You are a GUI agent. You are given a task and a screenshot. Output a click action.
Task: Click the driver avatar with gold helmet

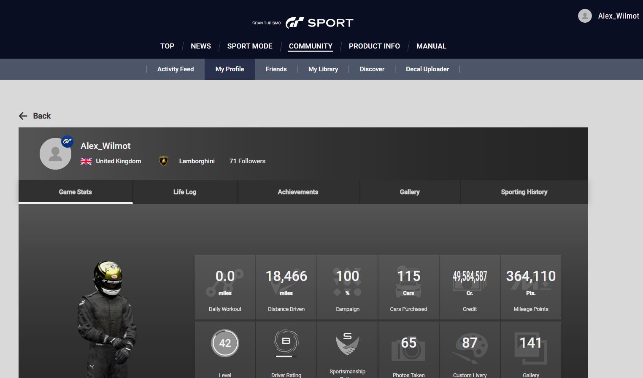coord(107,319)
